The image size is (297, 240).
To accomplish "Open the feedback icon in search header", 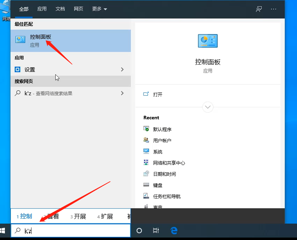I will click(259, 9).
